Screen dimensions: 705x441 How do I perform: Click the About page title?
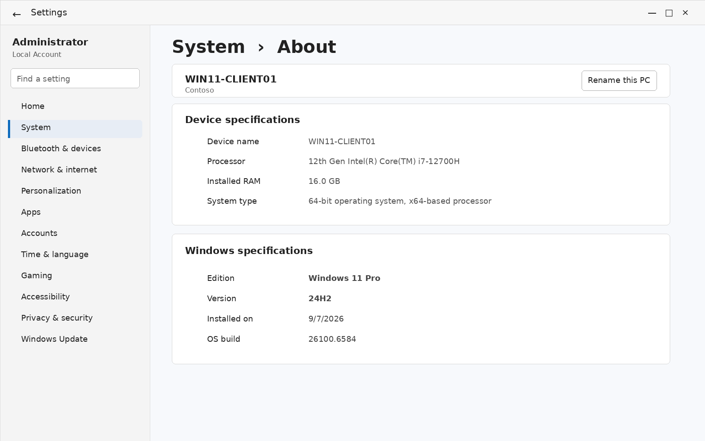[307, 47]
